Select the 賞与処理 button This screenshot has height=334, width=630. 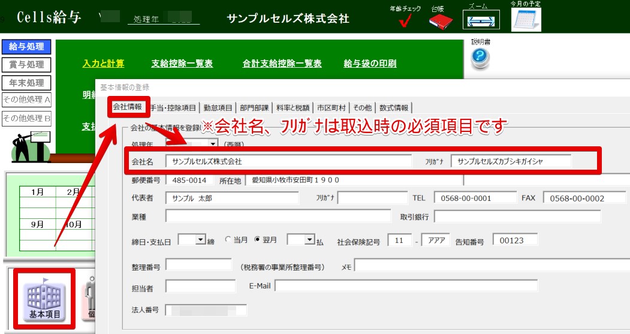26,65
